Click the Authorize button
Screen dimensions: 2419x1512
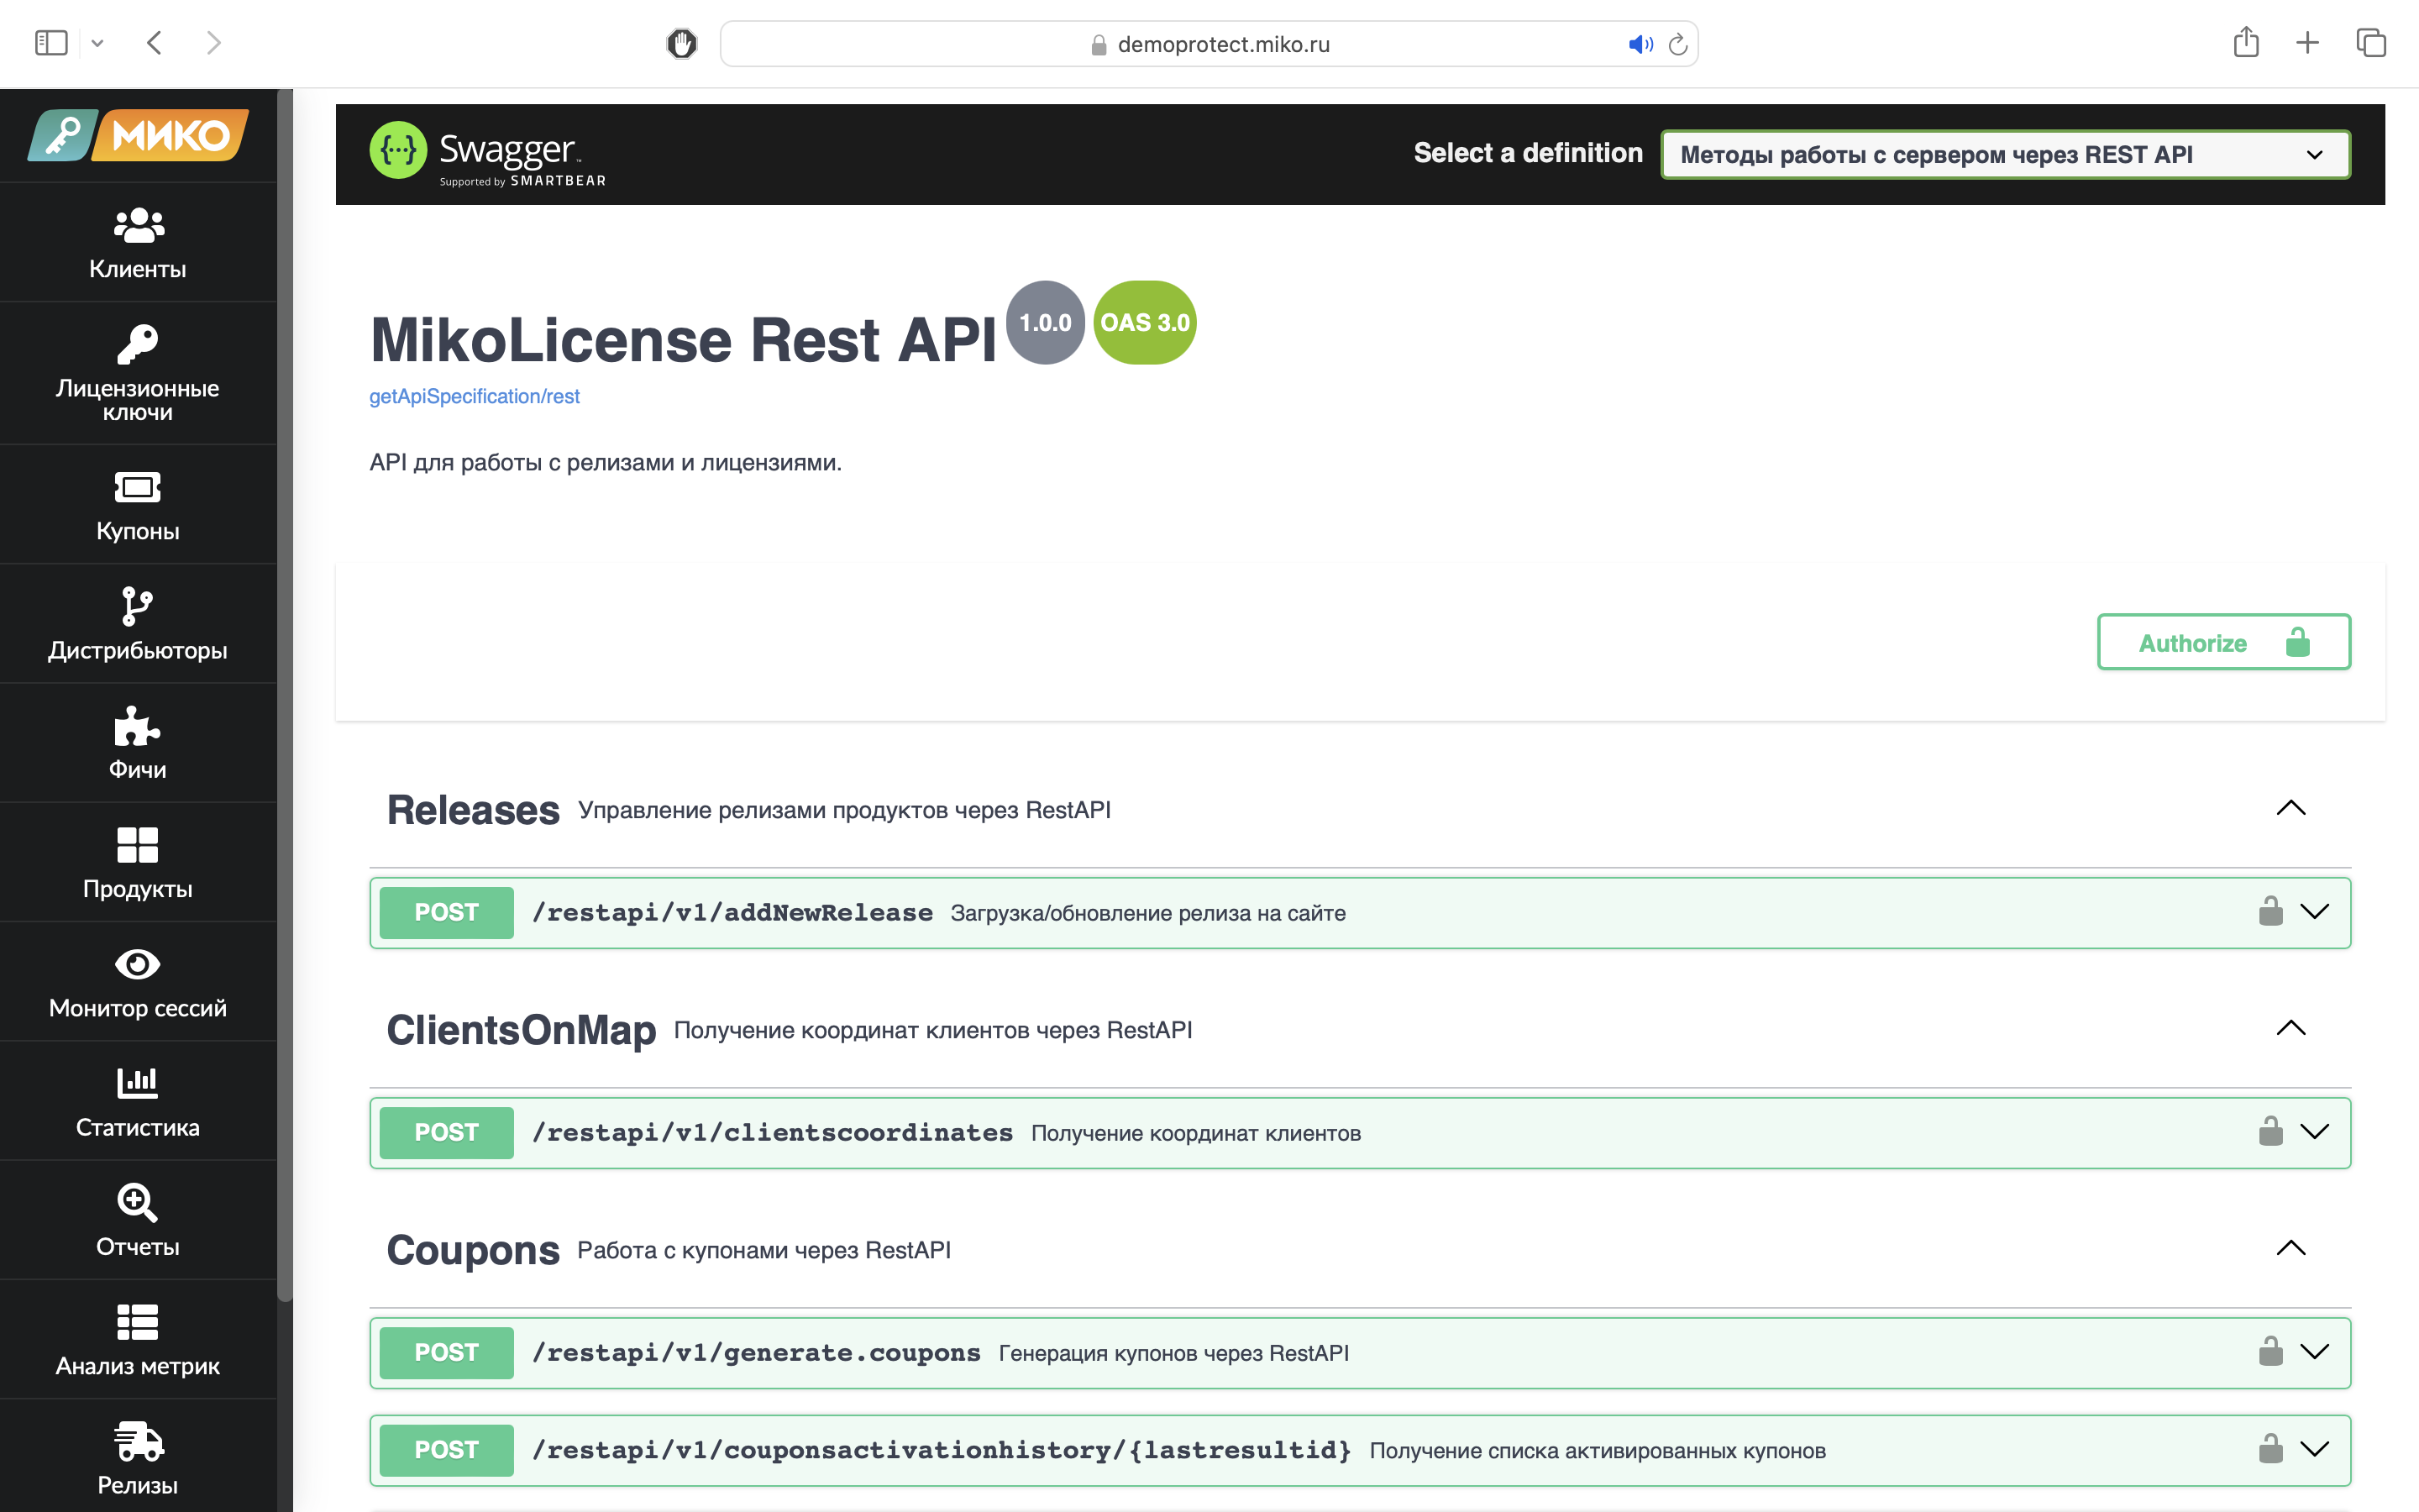pos(2223,642)
